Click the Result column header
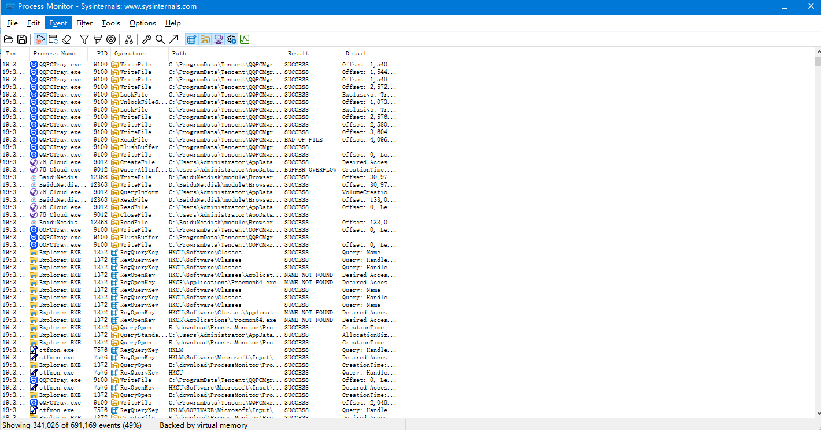This screenshot has height=430, width=821. click(x=298, y=54)
